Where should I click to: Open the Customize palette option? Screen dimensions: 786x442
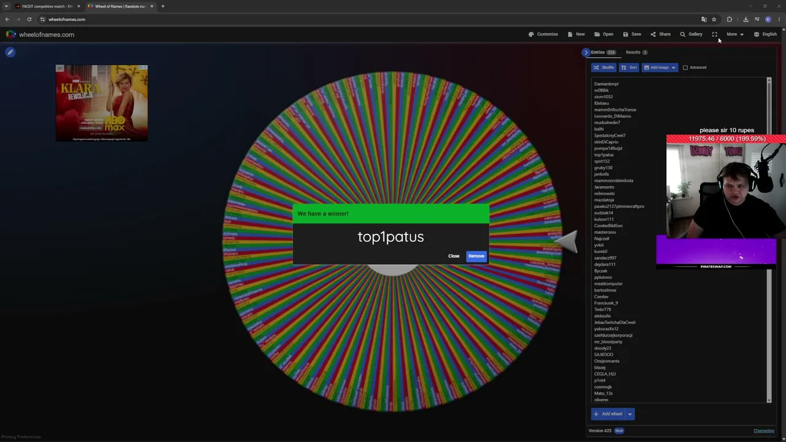coord(543,34)
